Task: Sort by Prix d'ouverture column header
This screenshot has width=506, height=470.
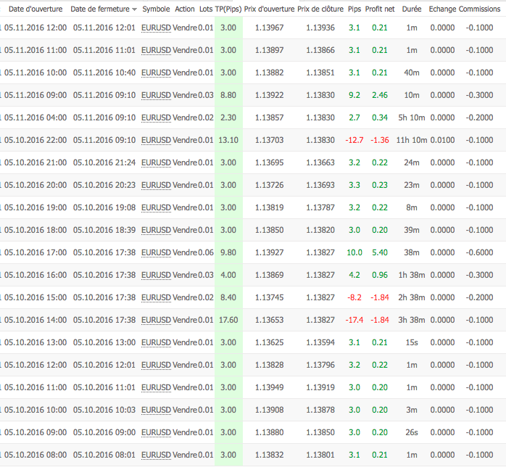Action: (x=269, y=9)
